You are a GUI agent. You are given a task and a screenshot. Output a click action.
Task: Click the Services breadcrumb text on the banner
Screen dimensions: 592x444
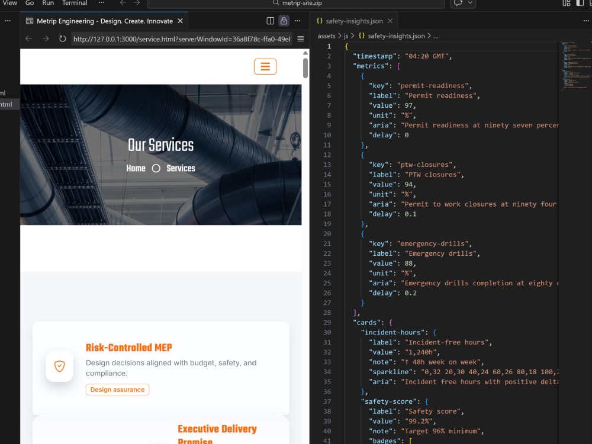click(181, 168)
